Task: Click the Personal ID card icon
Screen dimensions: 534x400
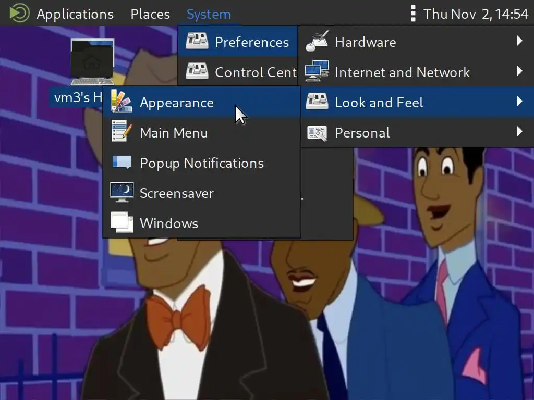Action: (x=317, y=133)
